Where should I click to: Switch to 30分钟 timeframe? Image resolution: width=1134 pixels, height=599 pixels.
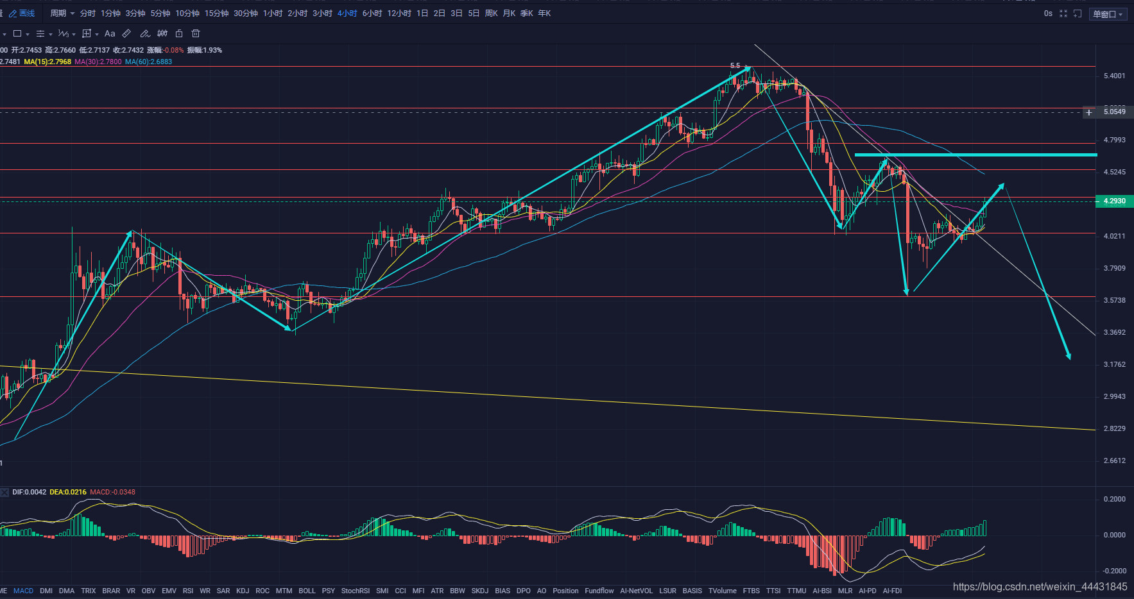click(246, 13)
